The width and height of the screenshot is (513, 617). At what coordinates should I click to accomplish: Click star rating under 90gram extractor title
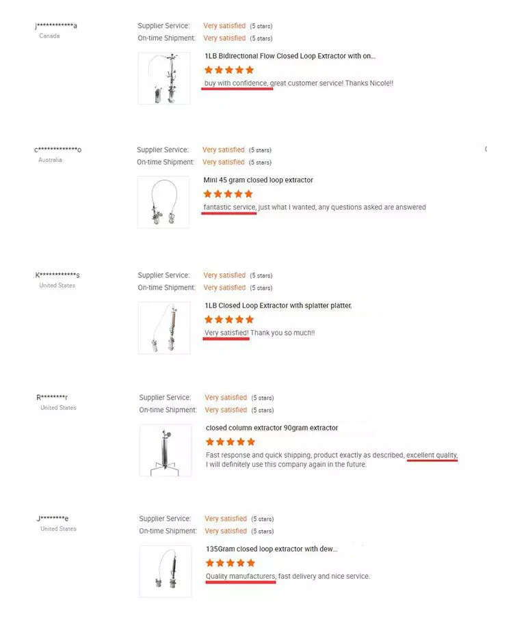pyautogui.click(x=231, y=442)
